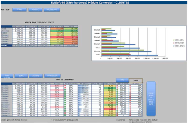This screenshot has height=124, width=188.
Task: Click Cliente8's green up arrow in trend VENTA NETA
Action: tap(117, 101)
